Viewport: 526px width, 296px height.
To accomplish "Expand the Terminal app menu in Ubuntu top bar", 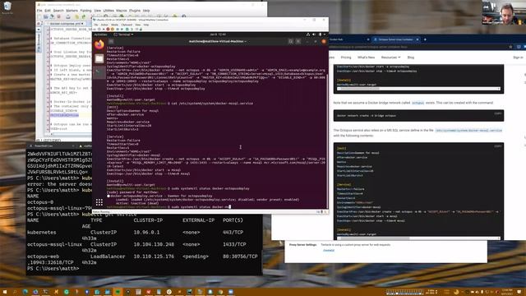I will (x=123, y=35).
